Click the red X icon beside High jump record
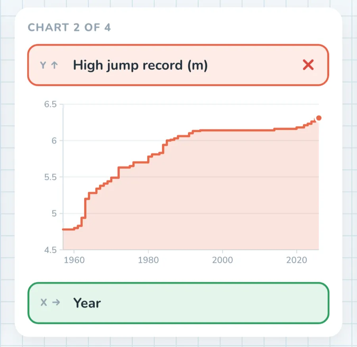 [308, 65]
